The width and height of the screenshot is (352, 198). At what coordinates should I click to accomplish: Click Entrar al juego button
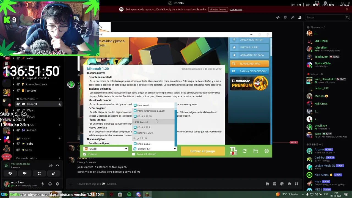(203, 151)
